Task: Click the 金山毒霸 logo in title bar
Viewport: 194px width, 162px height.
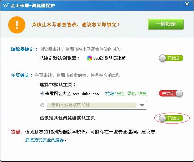Action: tap(6, 5)
